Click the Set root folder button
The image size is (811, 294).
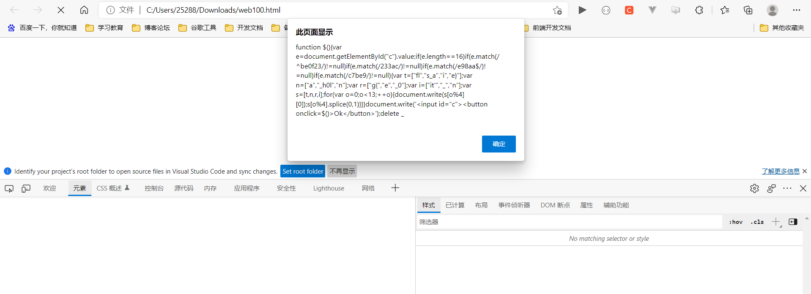pyautogui.click(x=303, y=171)
